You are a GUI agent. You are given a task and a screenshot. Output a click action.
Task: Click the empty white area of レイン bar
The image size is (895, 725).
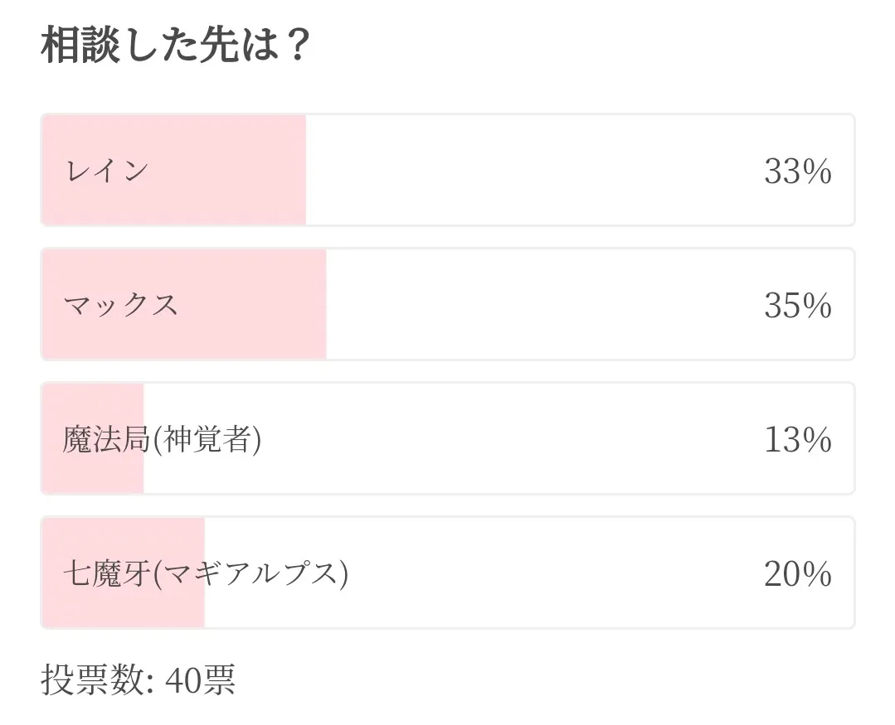(531, 171)
